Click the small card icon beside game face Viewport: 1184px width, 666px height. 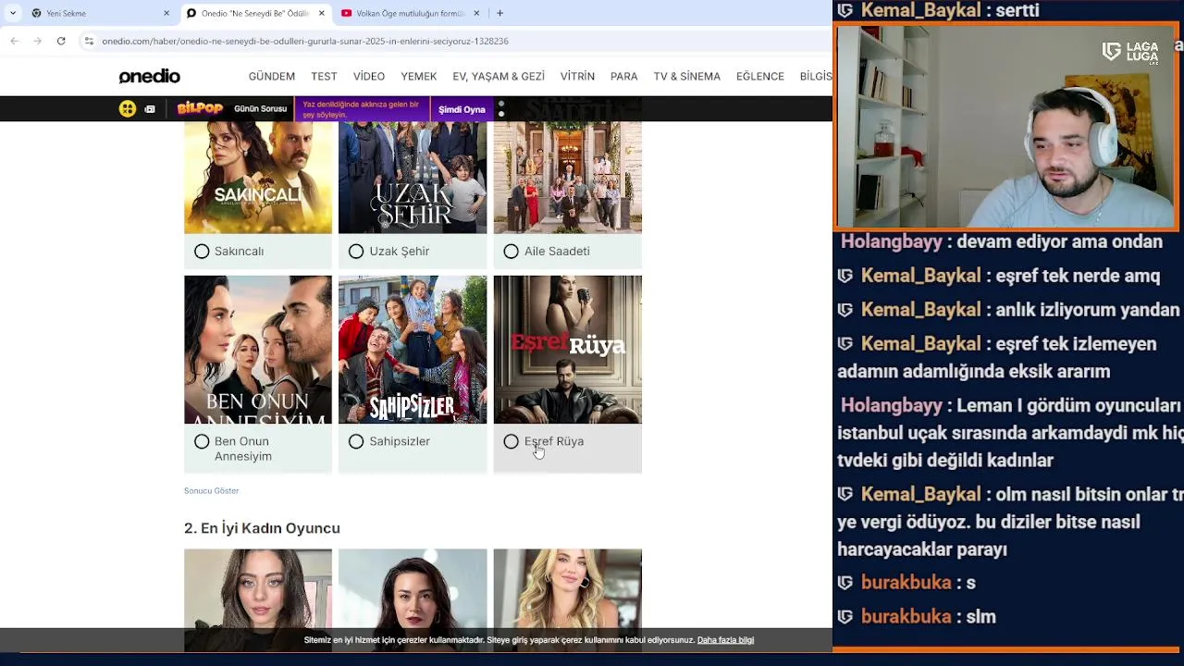coord(150,109)
